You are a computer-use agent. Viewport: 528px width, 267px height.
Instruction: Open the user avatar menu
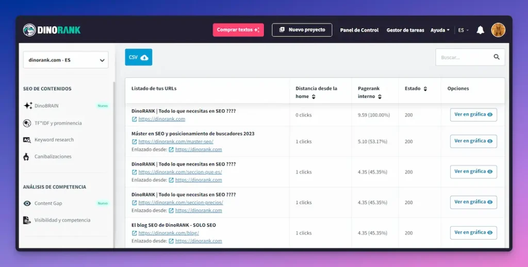[x=498, y=30]
